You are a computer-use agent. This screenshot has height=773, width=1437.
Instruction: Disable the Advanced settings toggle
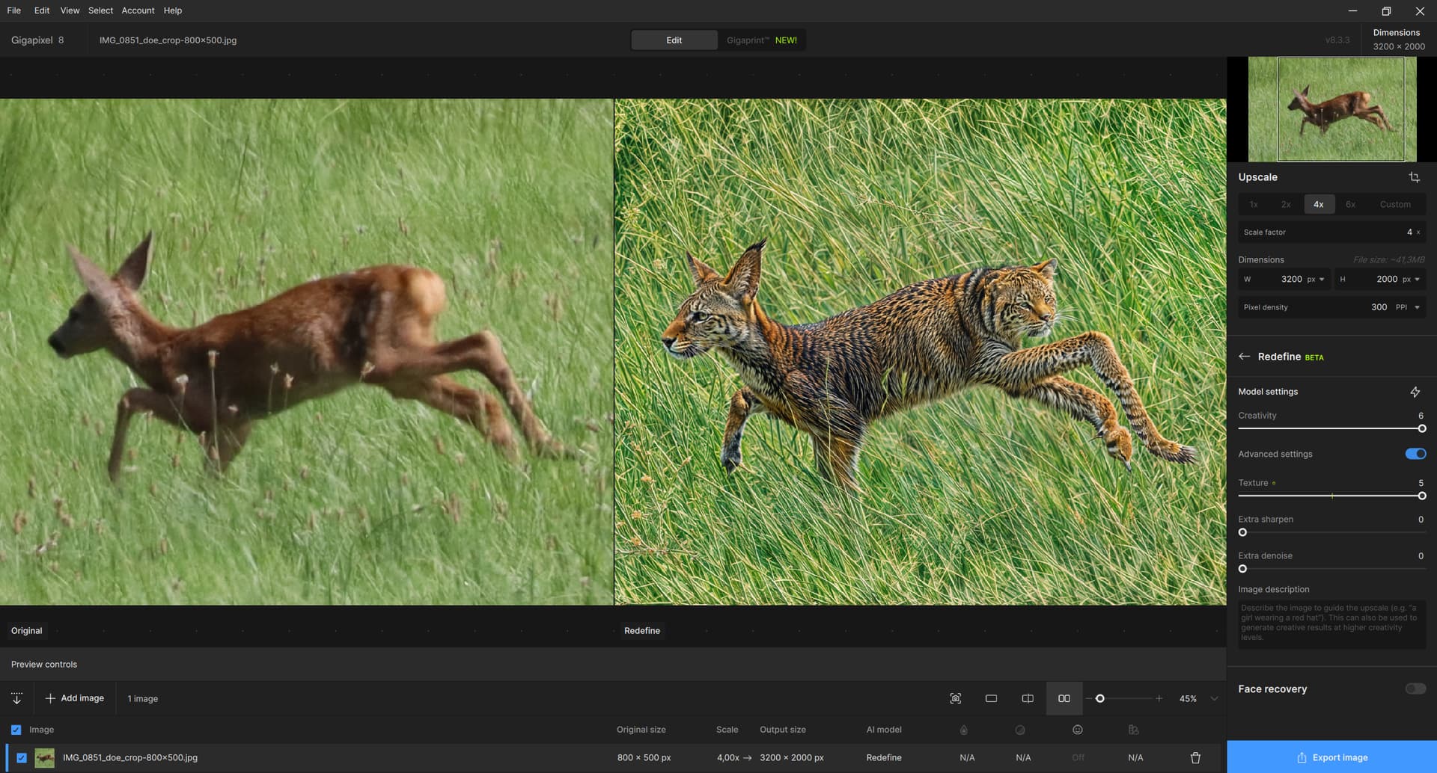[1415, 454]
